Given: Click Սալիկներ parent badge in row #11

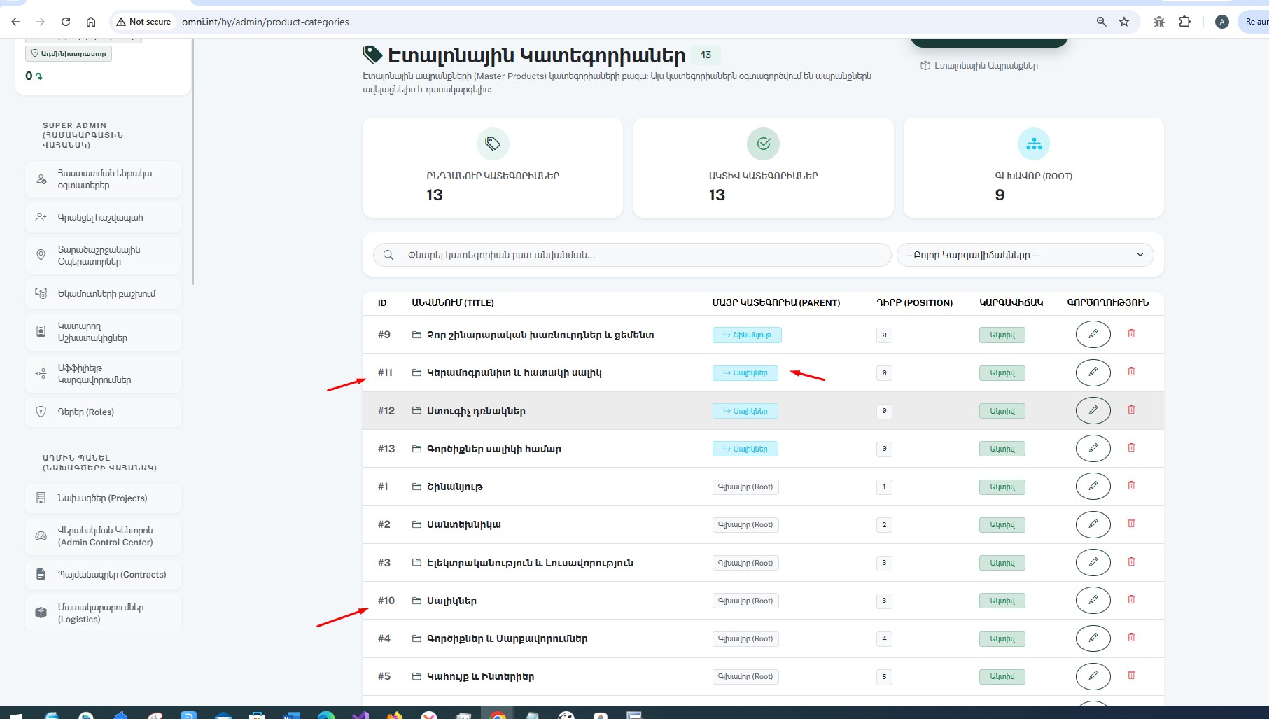Looking at the screenshot, I should pos(745,372).
